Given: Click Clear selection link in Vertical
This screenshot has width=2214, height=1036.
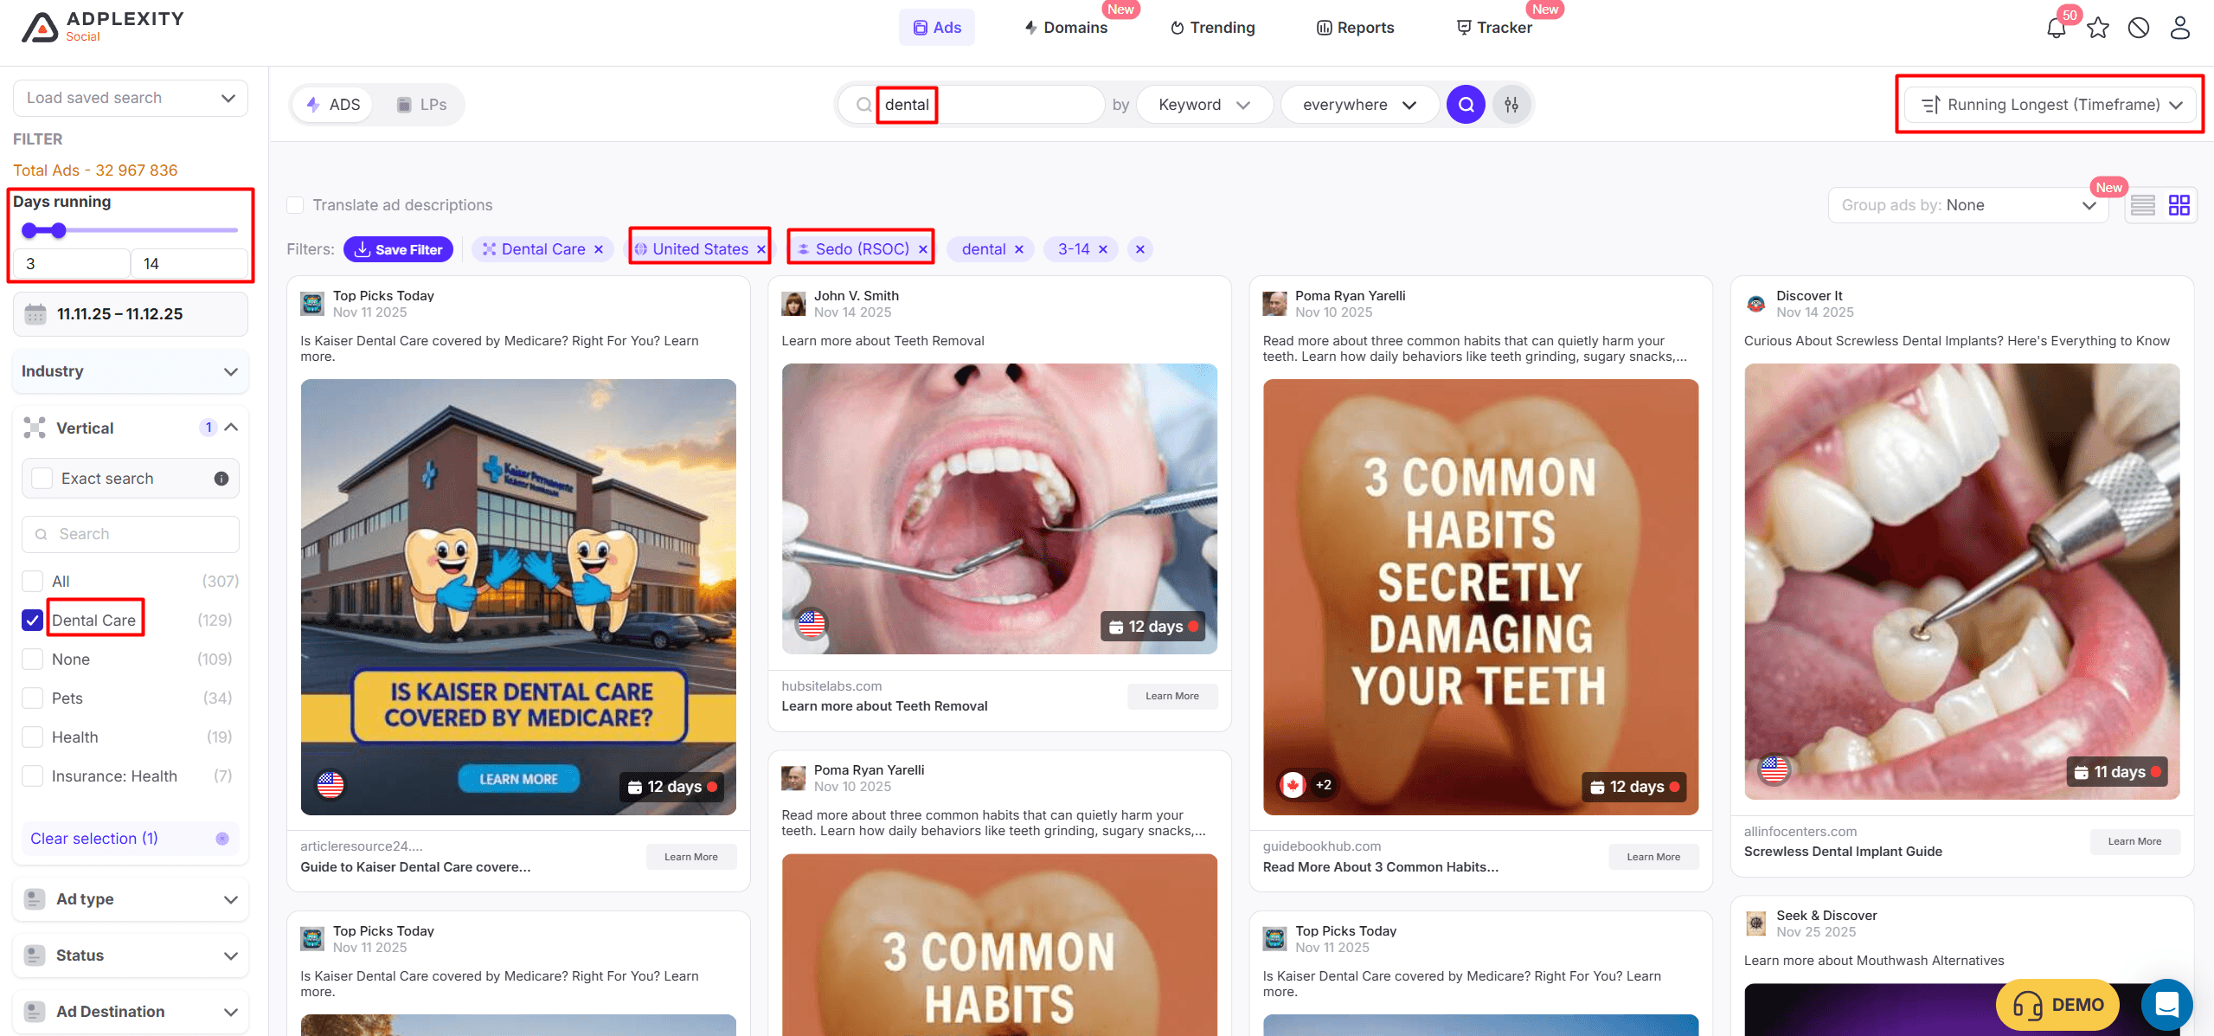Looking at the screenshot, I should coord(94,839).
